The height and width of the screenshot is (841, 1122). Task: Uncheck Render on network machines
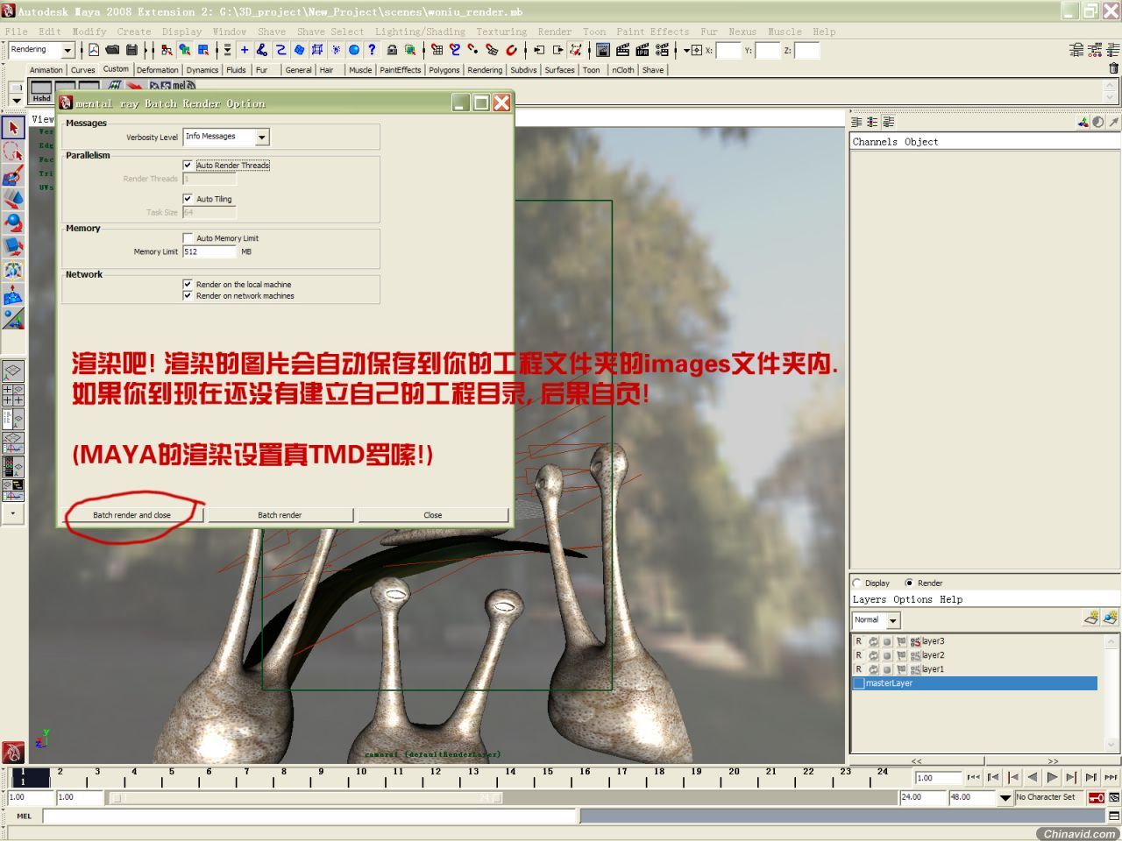coord(188,295)
